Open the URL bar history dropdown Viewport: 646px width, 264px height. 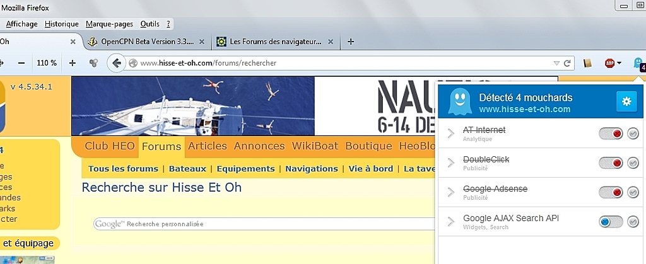click(556, 64)
